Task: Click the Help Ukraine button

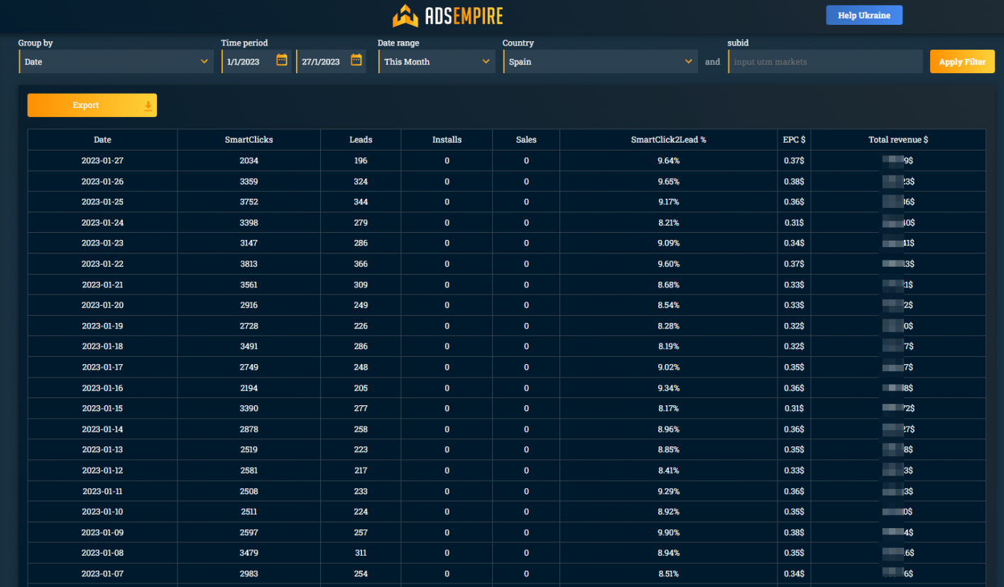Action: point(864,15)
